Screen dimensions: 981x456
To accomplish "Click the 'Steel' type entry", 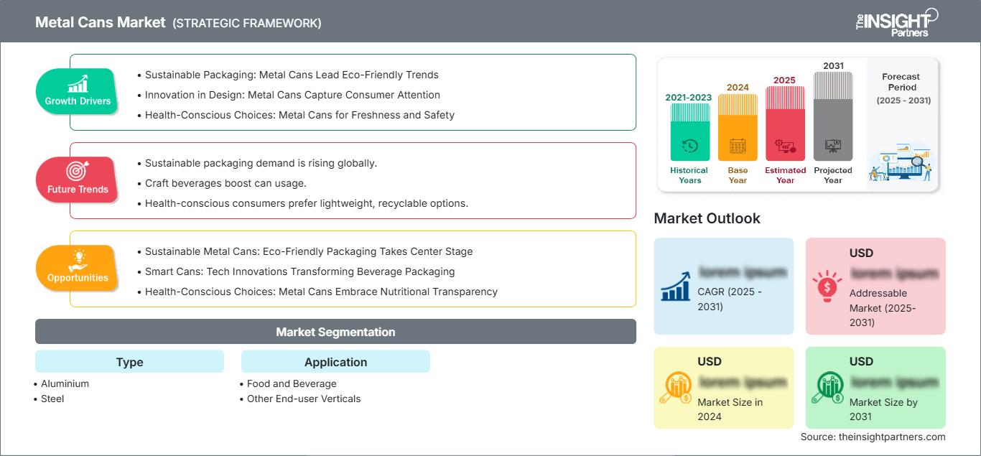I will coord(52,399).
